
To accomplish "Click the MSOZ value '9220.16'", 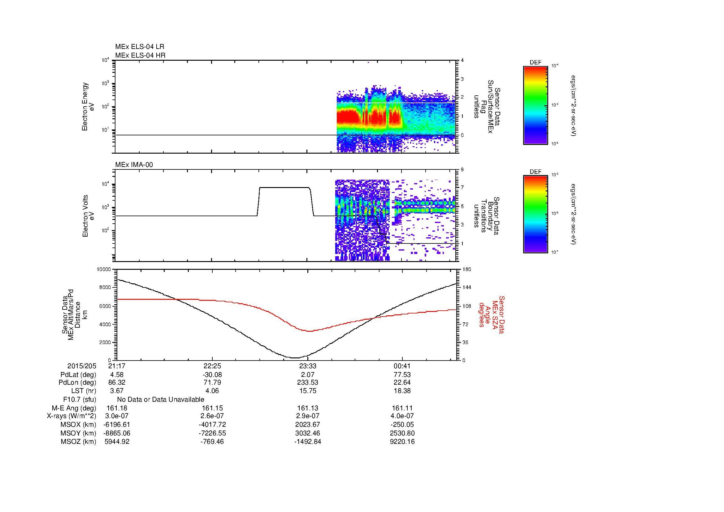I will point(402,442).
